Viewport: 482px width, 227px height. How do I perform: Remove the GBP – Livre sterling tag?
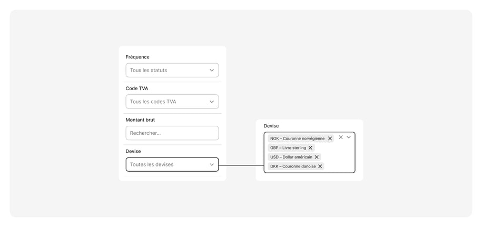tap(310, 148)
